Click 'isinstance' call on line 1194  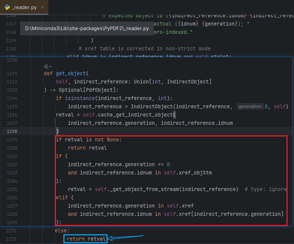point(79,99)
